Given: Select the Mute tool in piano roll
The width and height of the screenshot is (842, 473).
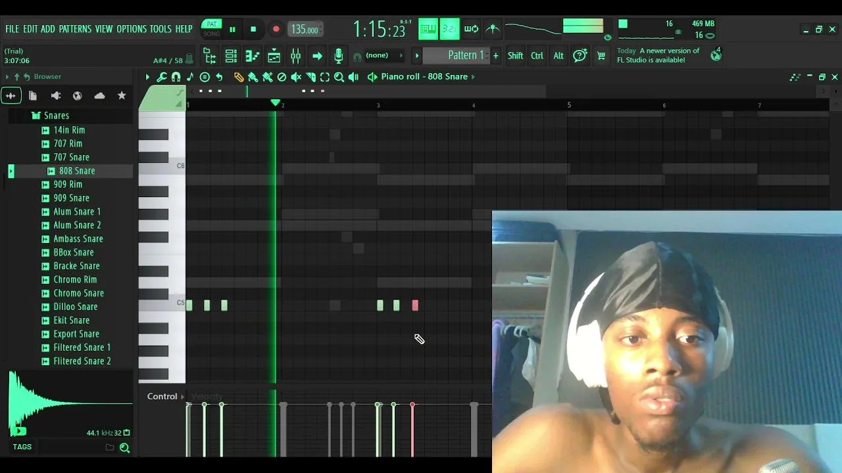Looking at the screenshot, I should 296,77.
